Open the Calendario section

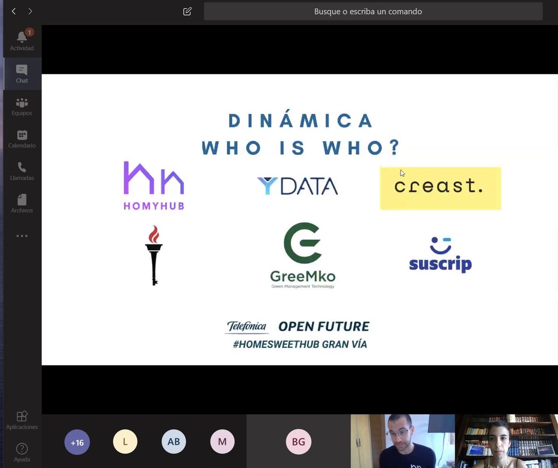[x=22, y=140]
